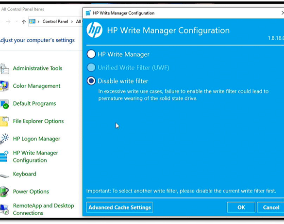Expand the chevron after Control Panel breadcrumb
The height and width of the screenshot is (224, 284).
(x=72, y=22)
